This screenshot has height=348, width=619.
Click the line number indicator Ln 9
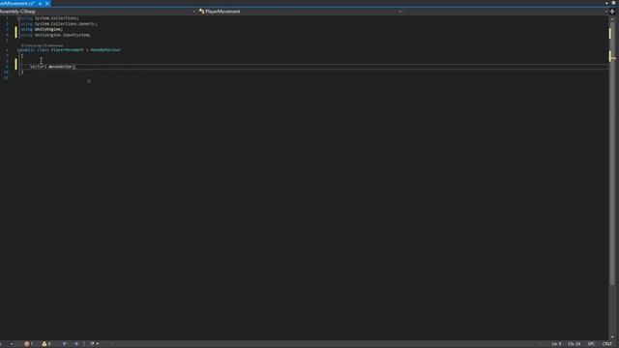click(556, 344)
